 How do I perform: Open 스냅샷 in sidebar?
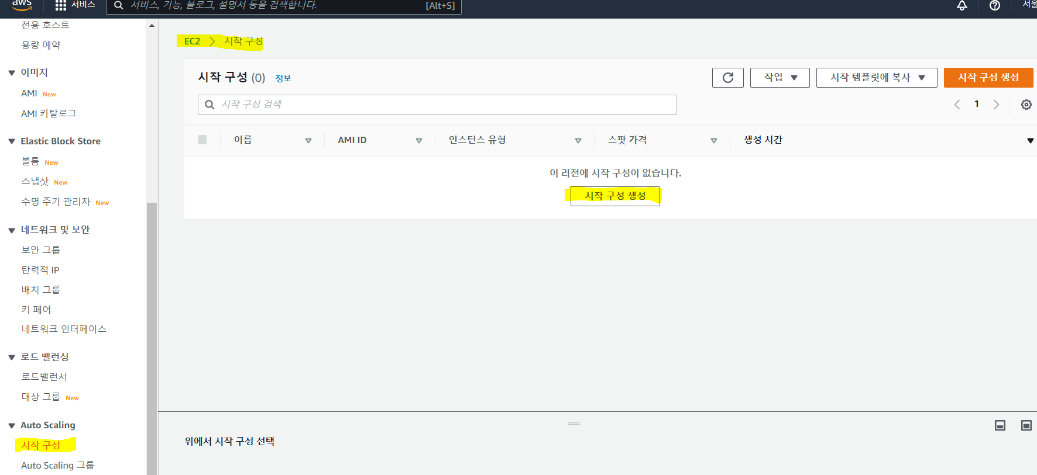(x=35, y=182)
